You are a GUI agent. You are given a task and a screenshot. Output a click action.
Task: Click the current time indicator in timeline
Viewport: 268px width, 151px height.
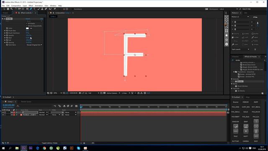coord(81,107)
